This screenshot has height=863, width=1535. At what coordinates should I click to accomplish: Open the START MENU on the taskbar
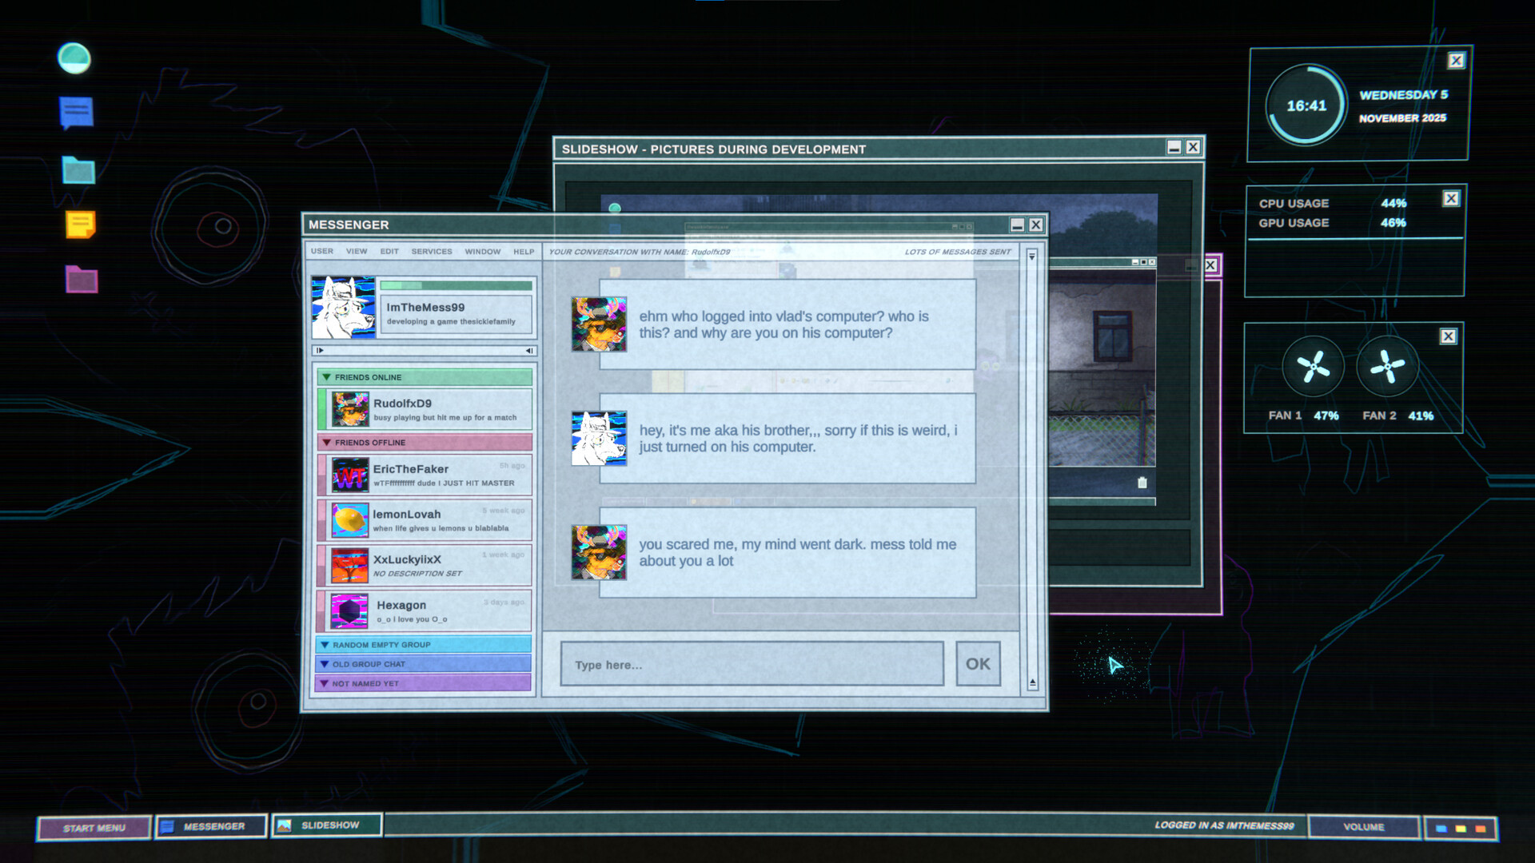coord(94,828)
